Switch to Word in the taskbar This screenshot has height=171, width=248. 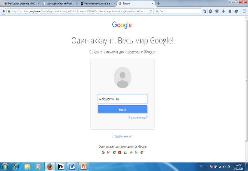coord(72,167)
